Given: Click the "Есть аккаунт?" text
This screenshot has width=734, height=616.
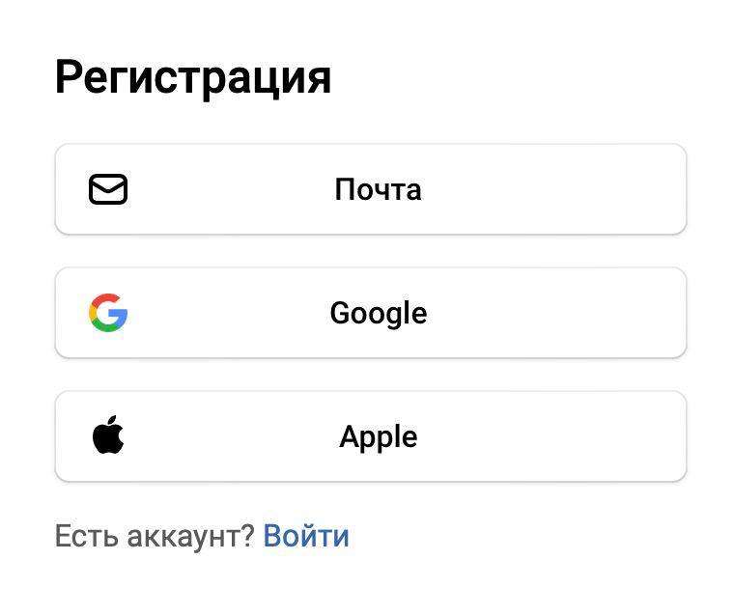Looking at the screenshot, I should [154, 536].
